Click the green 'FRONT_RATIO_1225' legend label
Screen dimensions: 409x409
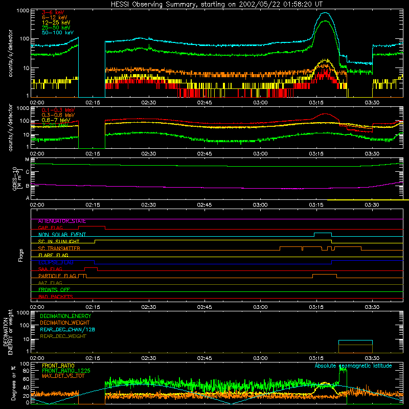(66, 371)
